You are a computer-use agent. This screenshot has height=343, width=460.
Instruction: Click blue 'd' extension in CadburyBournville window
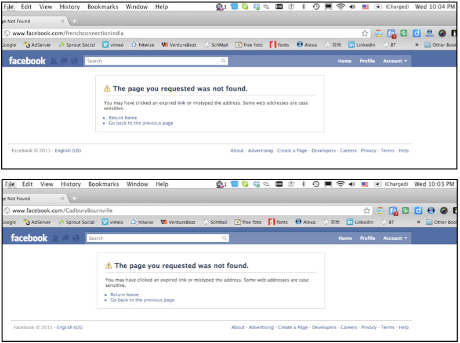418,210
